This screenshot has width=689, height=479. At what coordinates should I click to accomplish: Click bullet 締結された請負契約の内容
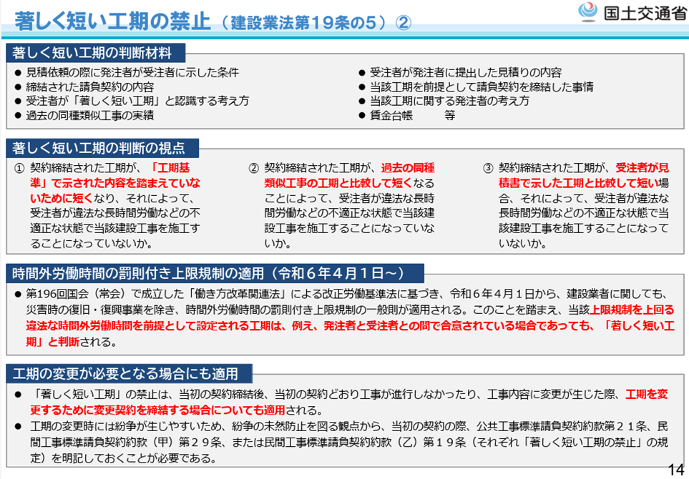point(89,87)
